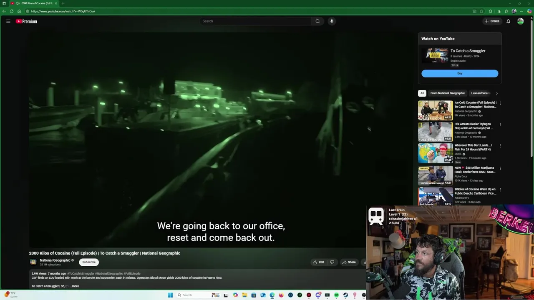Open Spotify from the taskbar
Viewport: 534px width, 300px height.
(x=336, y=295)
